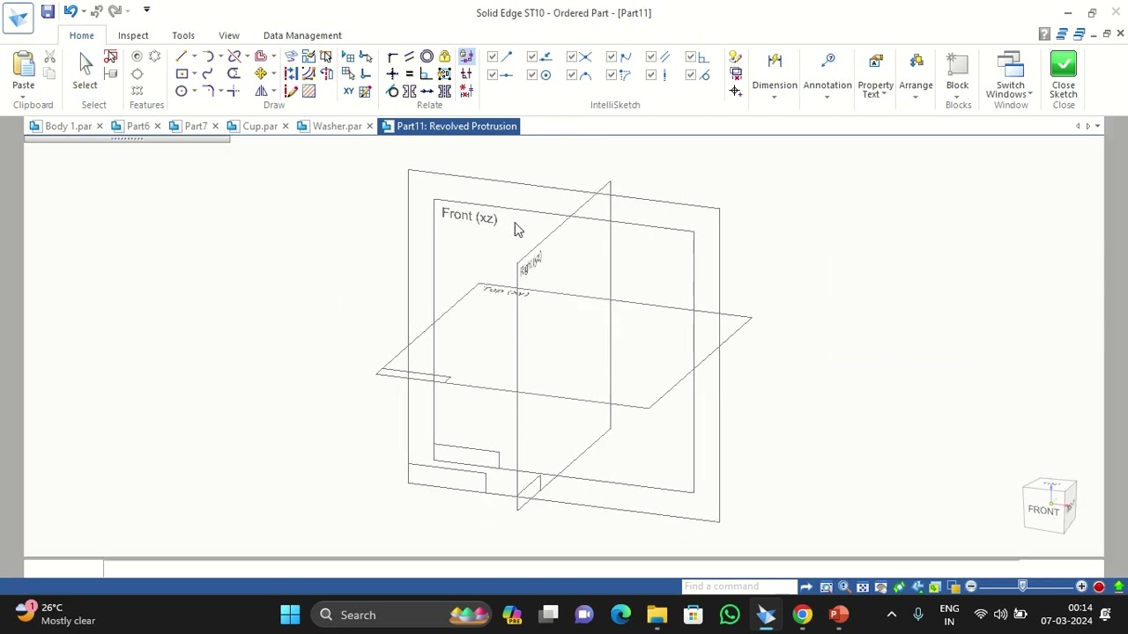The image size is (1128, 634).
Task: Select the Line drawing tool
Action: tap(182, 56)
